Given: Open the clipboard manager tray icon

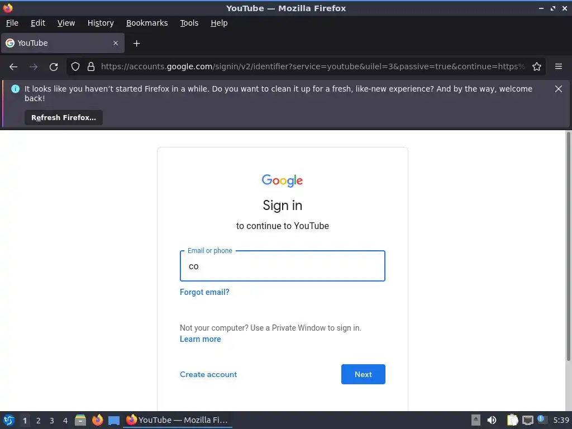Looking at the screenshot, I should point(513,420).
